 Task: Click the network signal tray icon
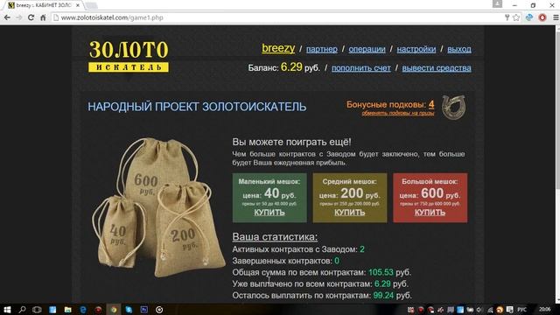click(490, 310)
